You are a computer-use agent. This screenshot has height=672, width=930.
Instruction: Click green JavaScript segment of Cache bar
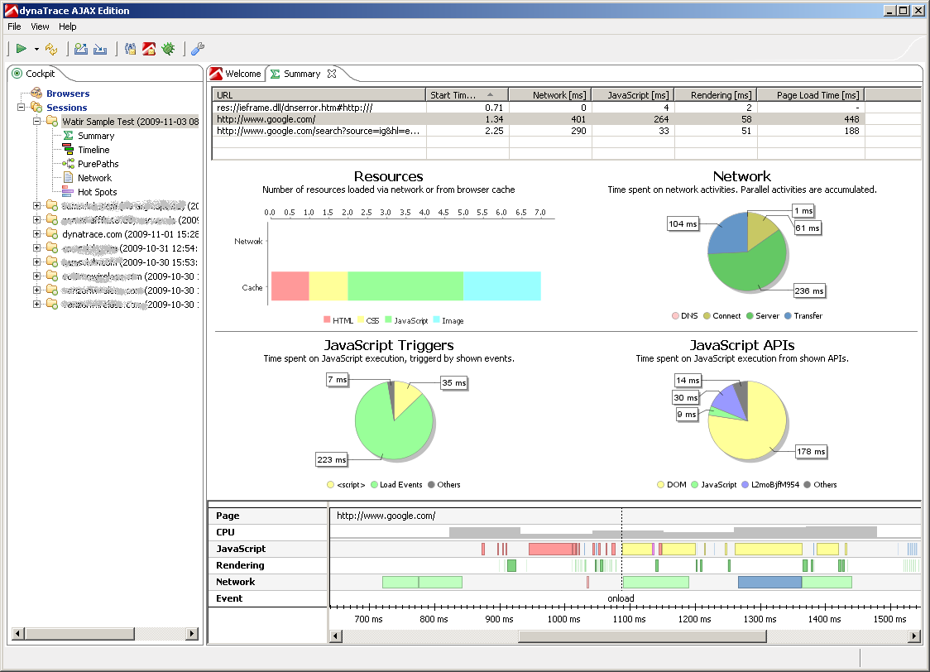(x=405, y=286)
